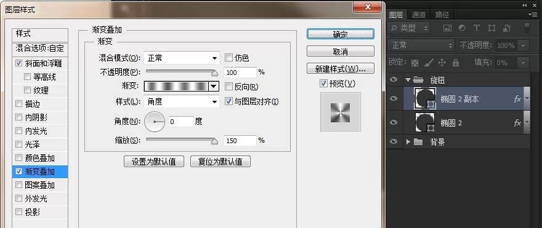Screen dimensions: 542x228
Task: Collapse the 旋钮 group triangle
Action: click(x=408, y=80)
